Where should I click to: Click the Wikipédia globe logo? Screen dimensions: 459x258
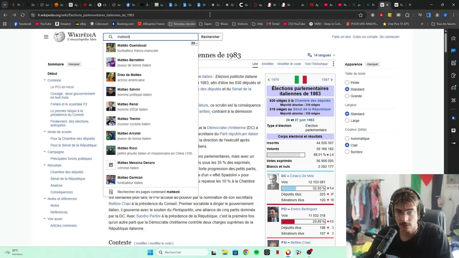(x=60, y=37)
